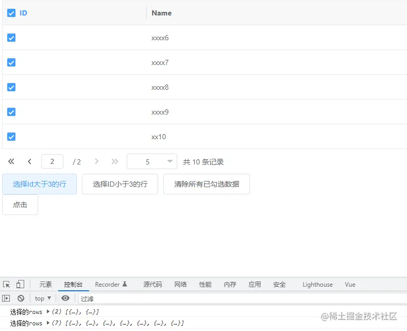
Task: Open the page size dropdown showing 5
Action: [152, 161]
